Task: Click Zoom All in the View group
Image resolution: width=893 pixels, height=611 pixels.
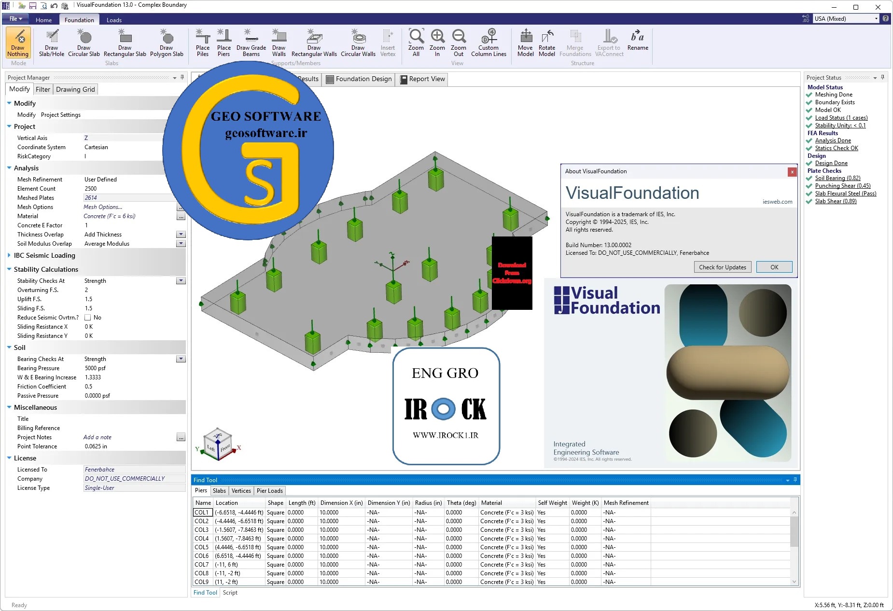Action: click(416, 43)
